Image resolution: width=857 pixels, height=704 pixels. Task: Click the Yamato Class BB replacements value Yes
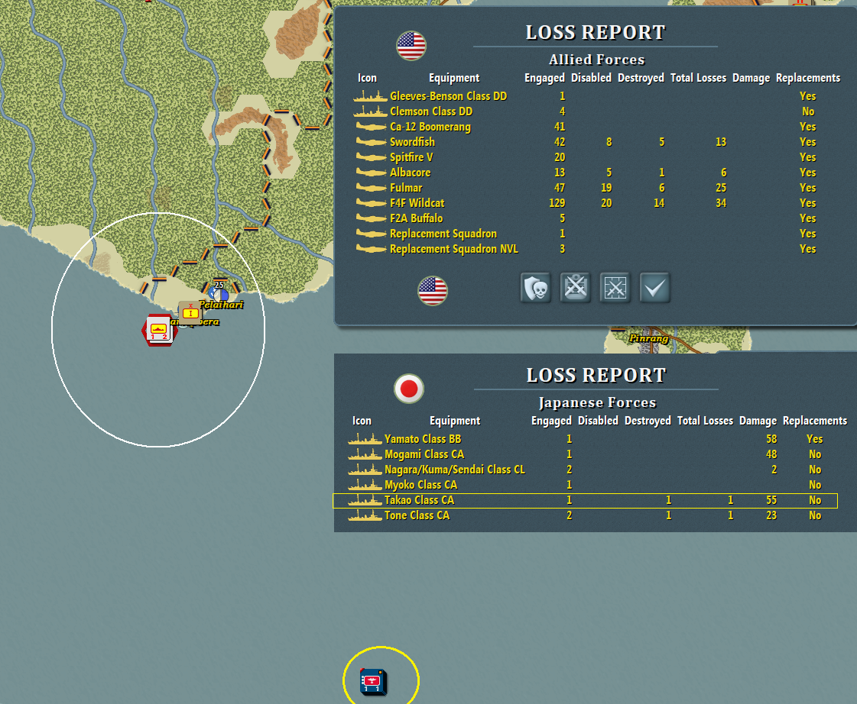pyautogui.click(x=814, y=439)
